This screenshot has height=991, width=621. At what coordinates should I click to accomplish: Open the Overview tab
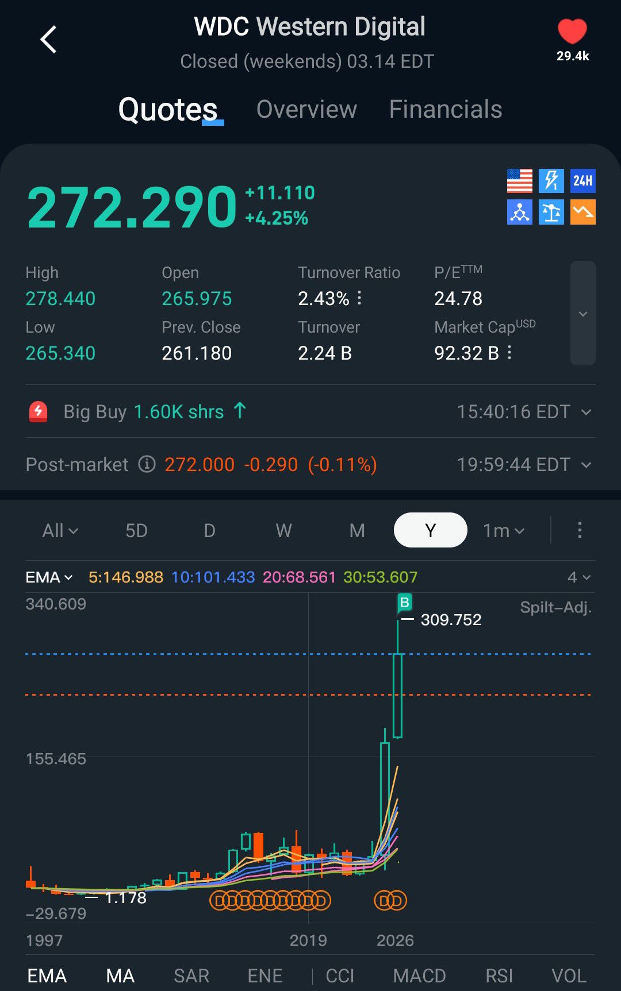click(x=306, y=109)
